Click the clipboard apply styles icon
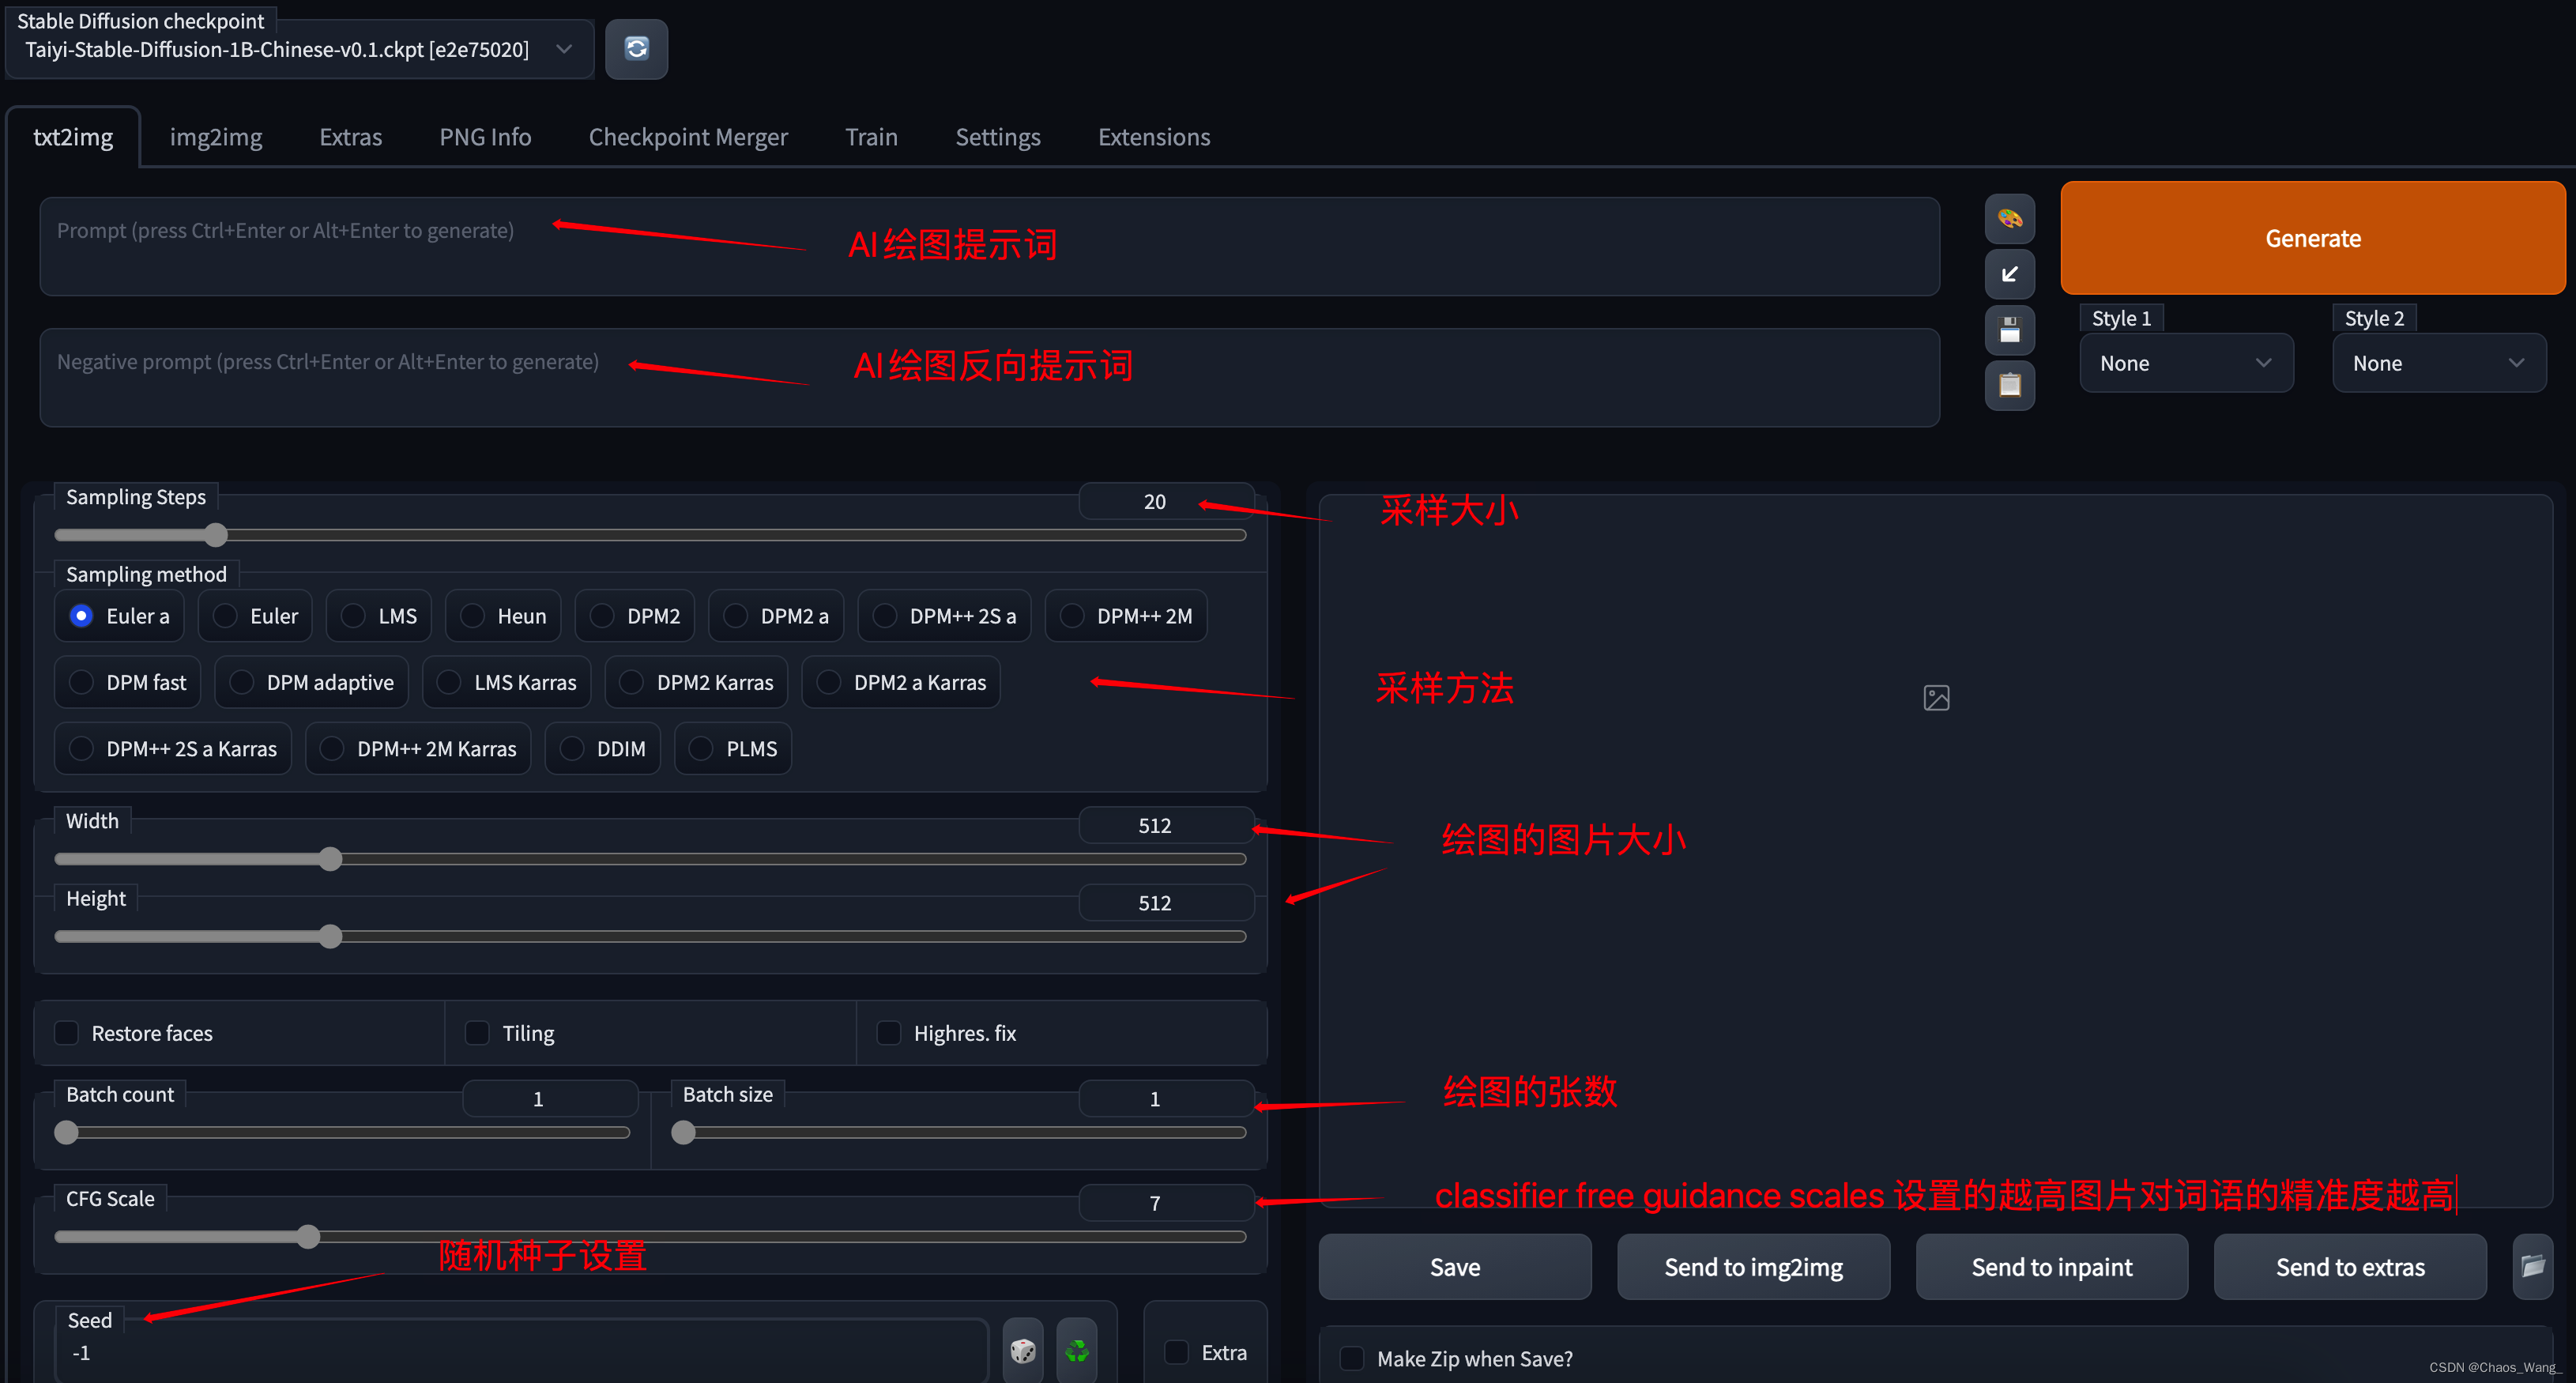Image resolution: width=2576 pixels, height=1383 pixels. point(2009,385)
